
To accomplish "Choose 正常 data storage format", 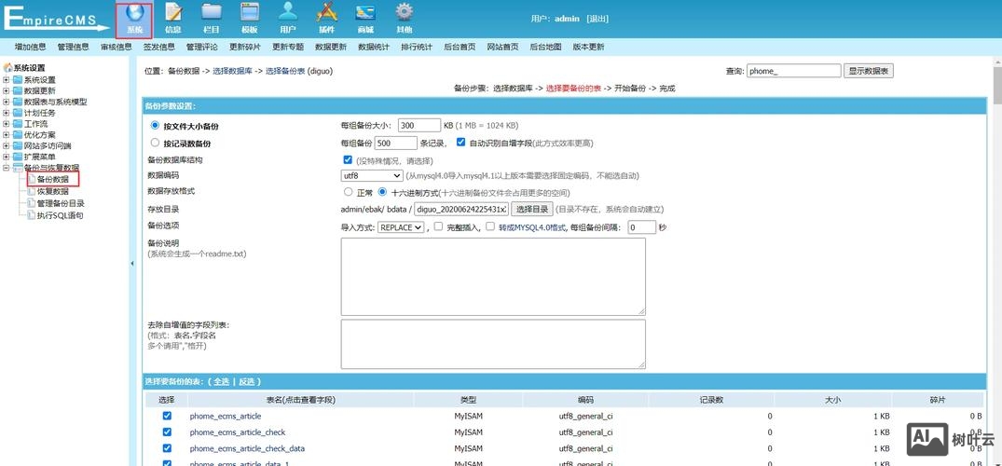I will pos(349,192).
